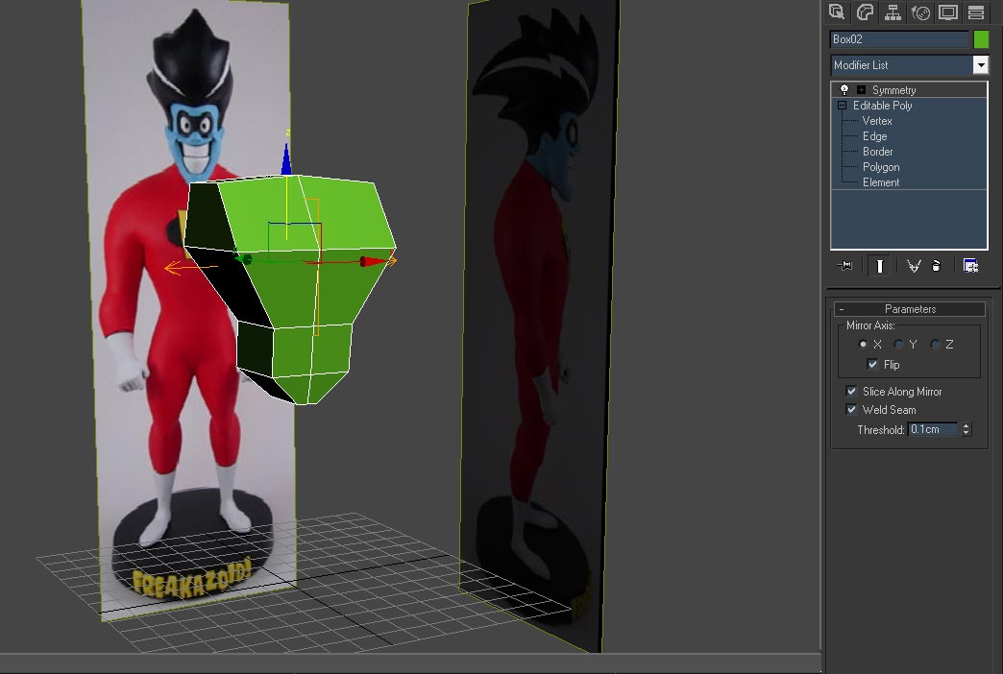The width and height of the screenshot is (1003, 674).
Task: Toggle the Symmetry modifier lightbulb
Action: click(844, 89)
